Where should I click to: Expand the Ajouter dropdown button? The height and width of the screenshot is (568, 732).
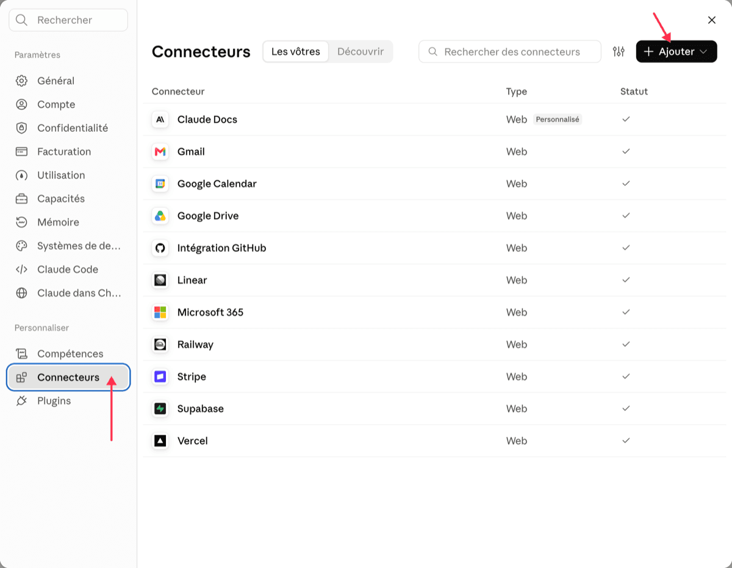tap(676, 52)
